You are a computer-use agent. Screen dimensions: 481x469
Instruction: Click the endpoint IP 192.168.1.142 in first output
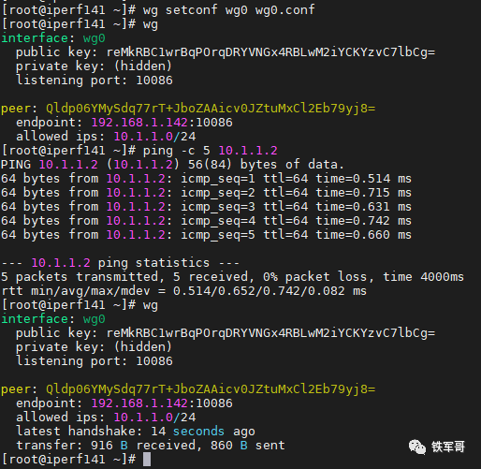(x=139, y=123)
